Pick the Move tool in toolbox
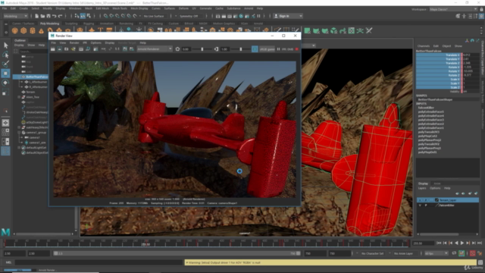Screen dimensions: 485x273 click(x=5, y=74)
